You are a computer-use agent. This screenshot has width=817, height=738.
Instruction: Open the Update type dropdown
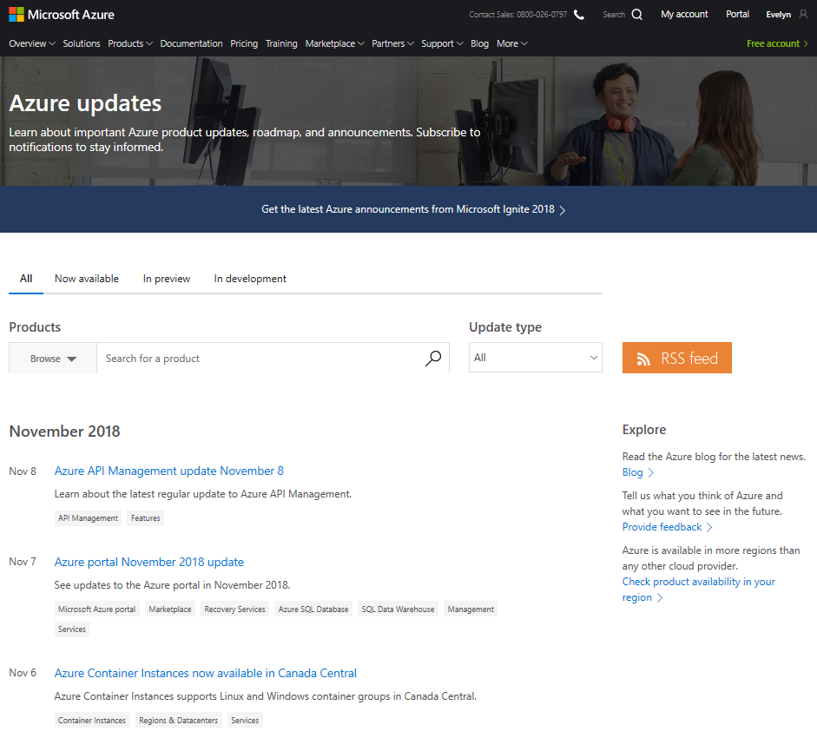tap(535, 357)
